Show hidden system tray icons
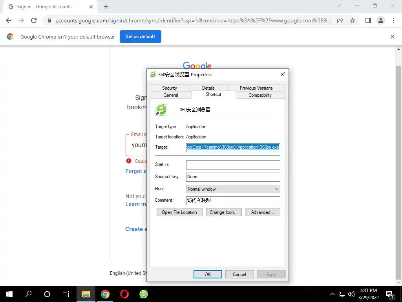The image size is (402, 302). [x=332, y=294]
